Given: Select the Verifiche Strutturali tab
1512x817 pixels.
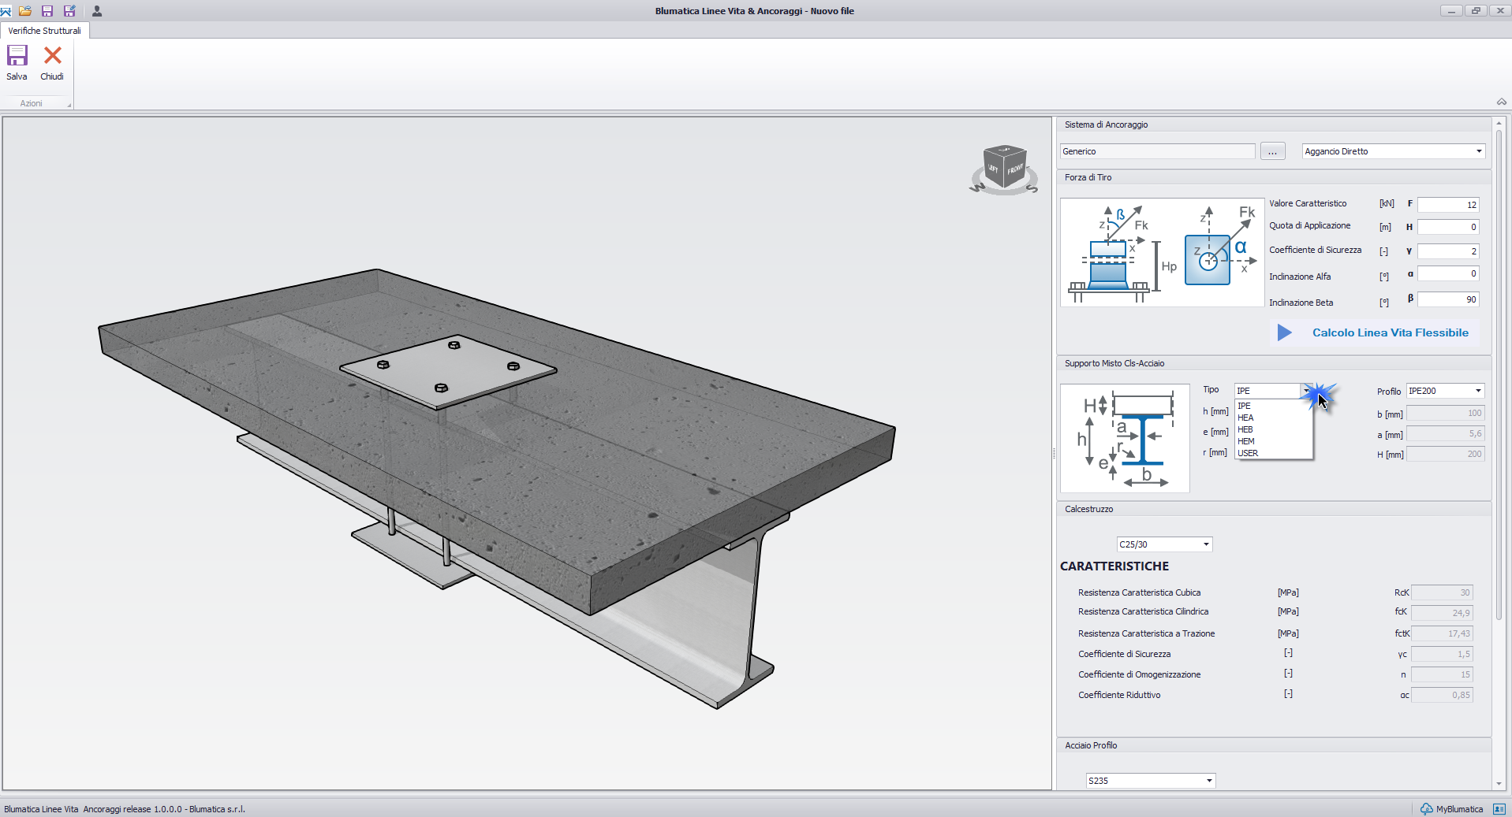Looking at the screenshot, I should [45, 31].
